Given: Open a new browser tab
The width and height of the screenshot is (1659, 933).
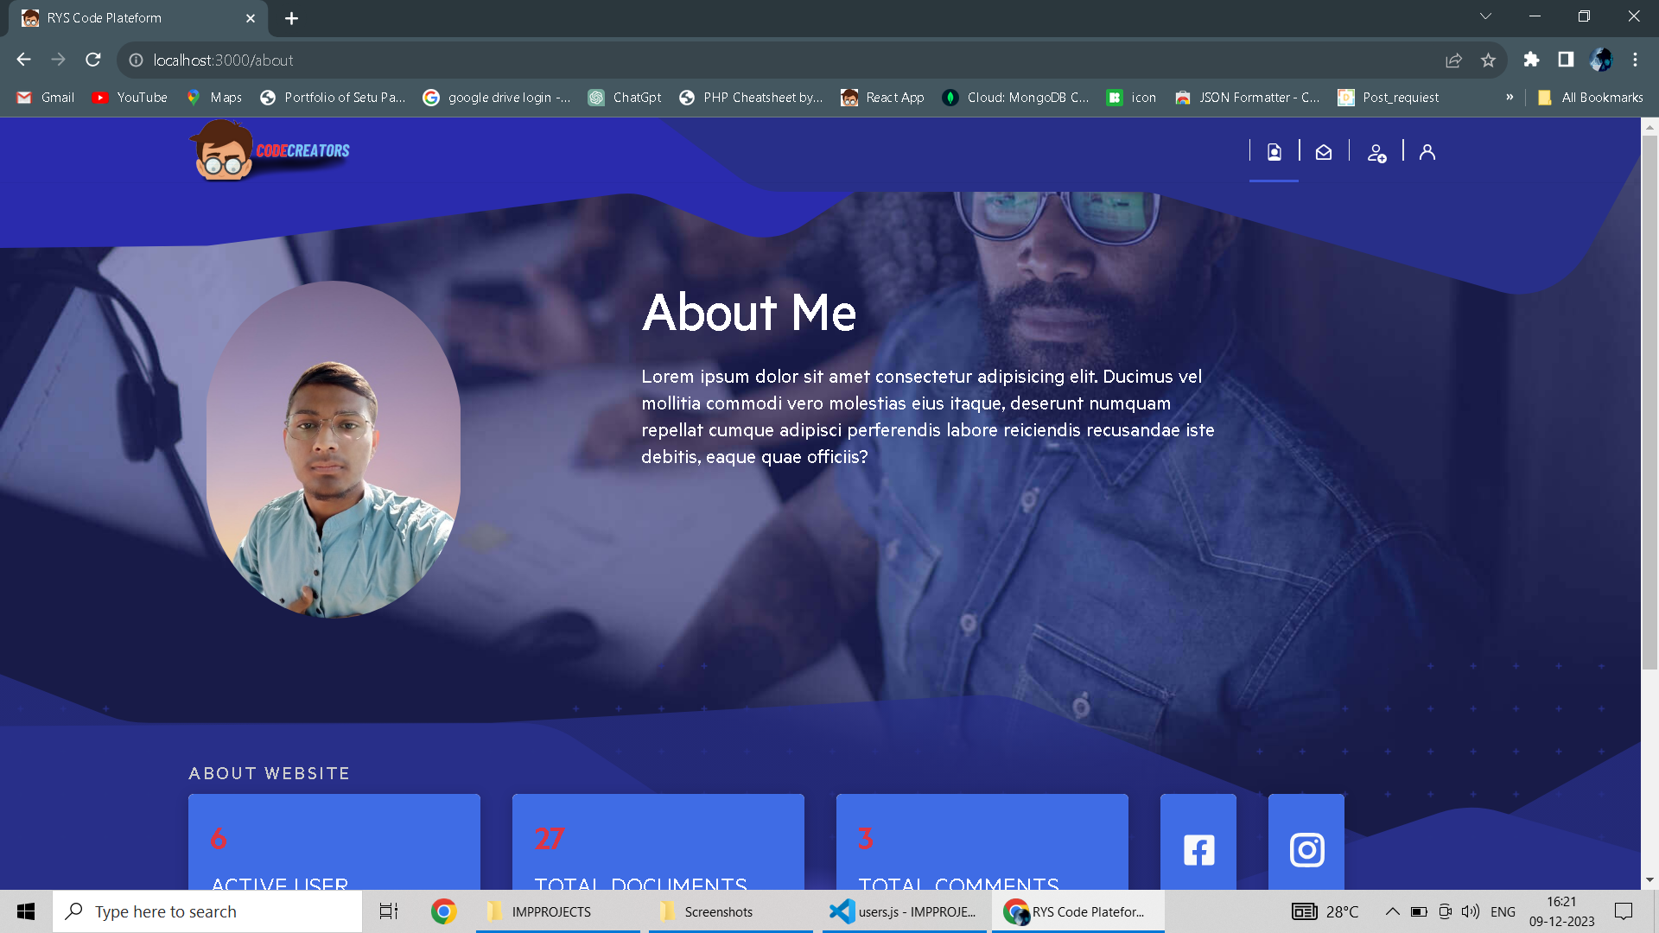Looking at the screenshot, I should click(x=291, y=18).
